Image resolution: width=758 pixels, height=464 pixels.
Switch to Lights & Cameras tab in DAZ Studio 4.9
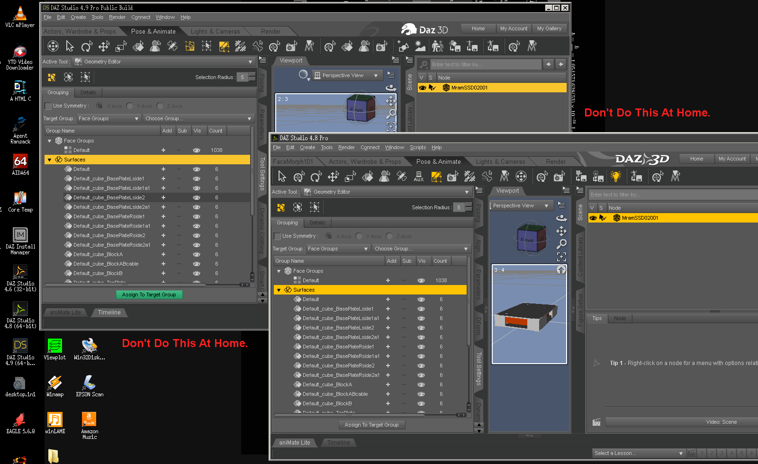pyautogui.click(x=215, y=32)
